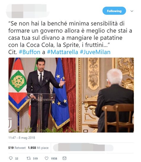Send tweet via the envelope message icon

point(64,158)
